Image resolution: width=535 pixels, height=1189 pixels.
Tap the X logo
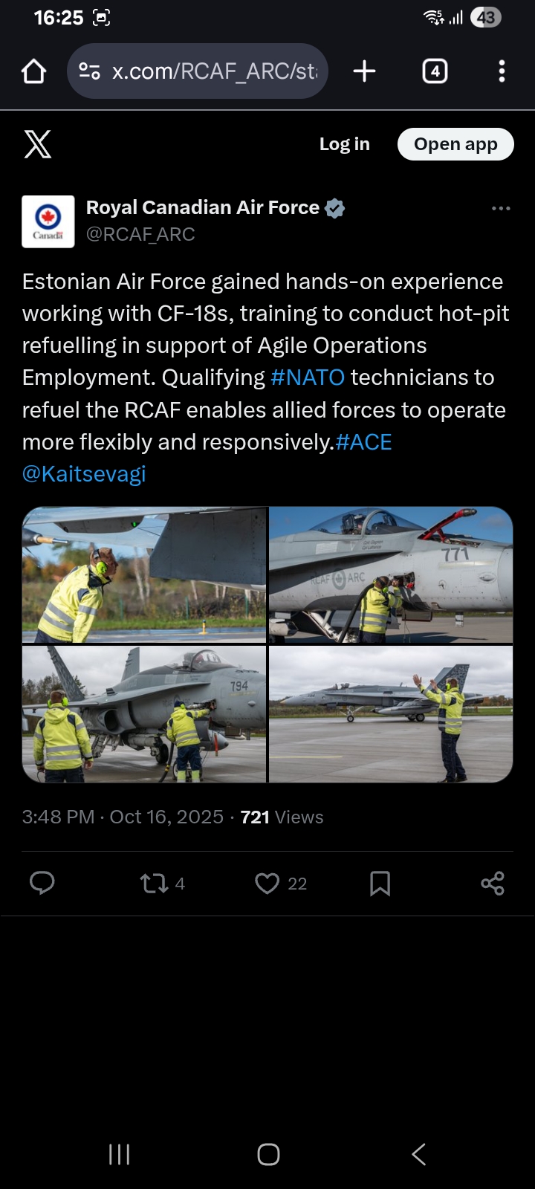point(38,144)
